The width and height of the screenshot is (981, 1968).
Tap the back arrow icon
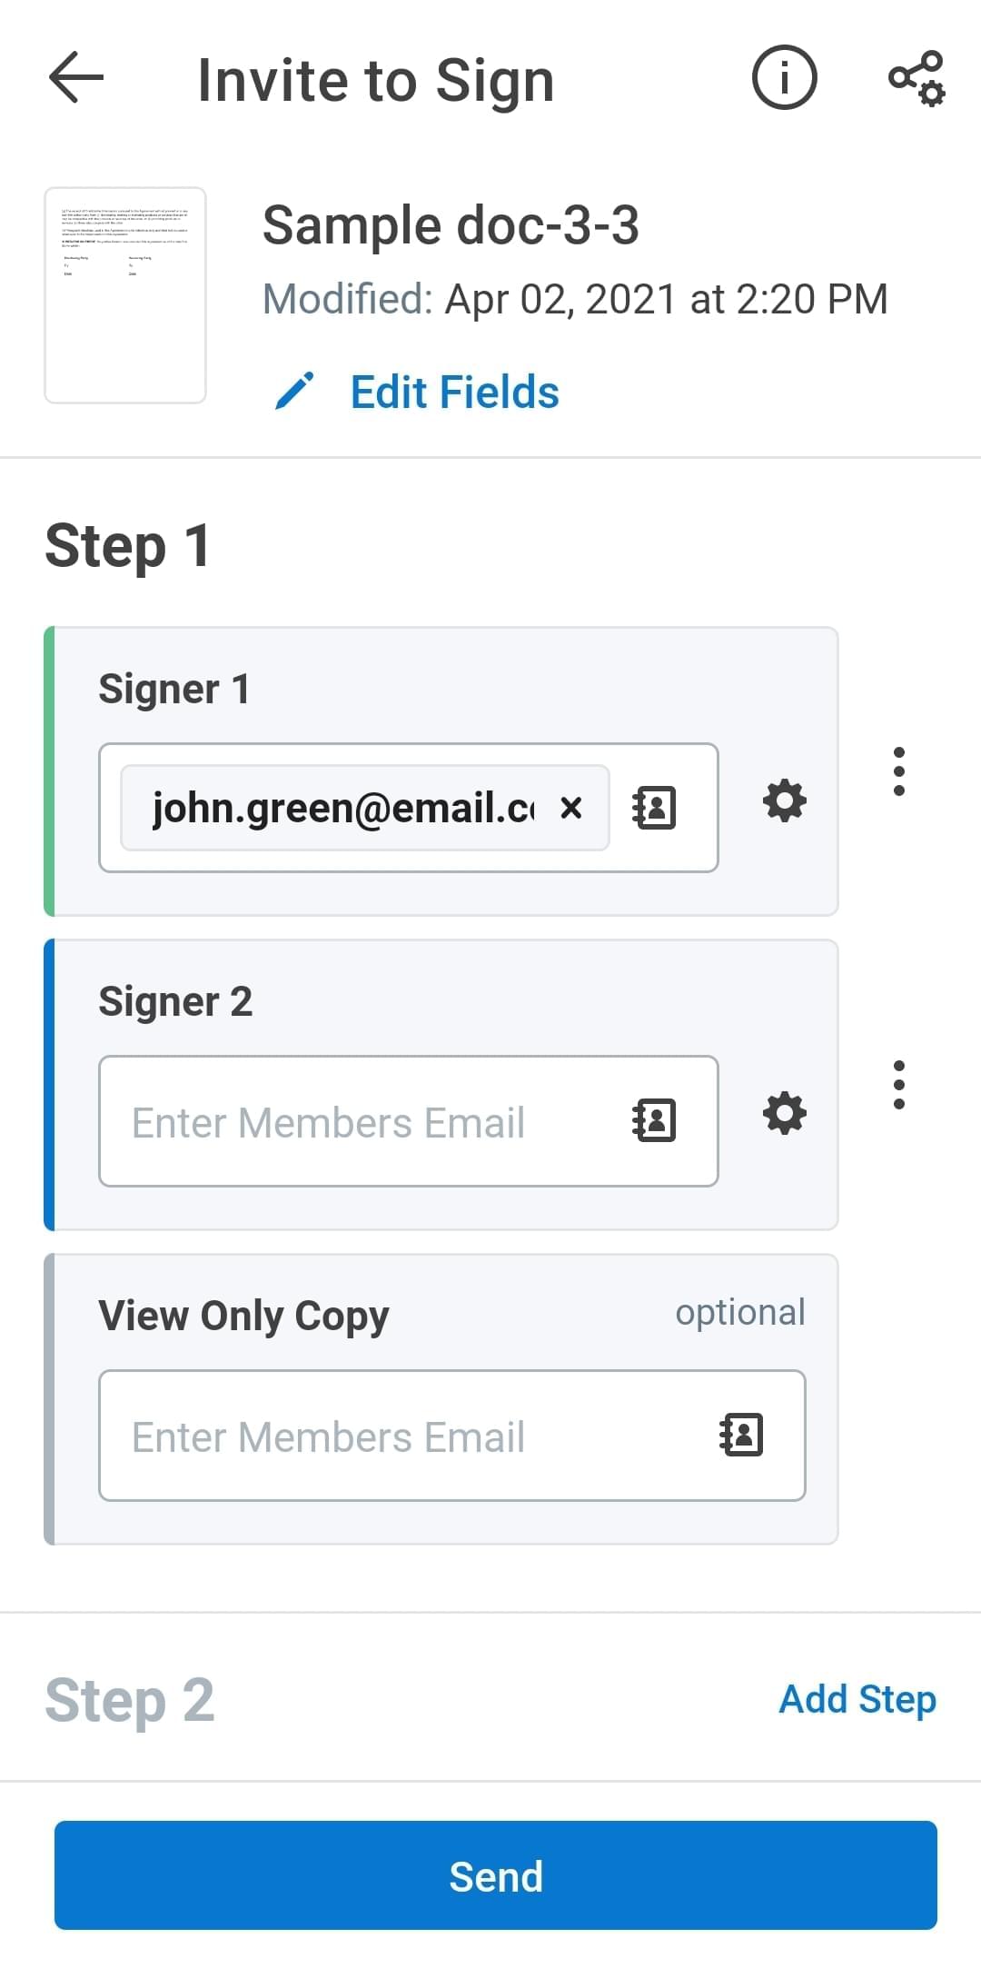76,78
